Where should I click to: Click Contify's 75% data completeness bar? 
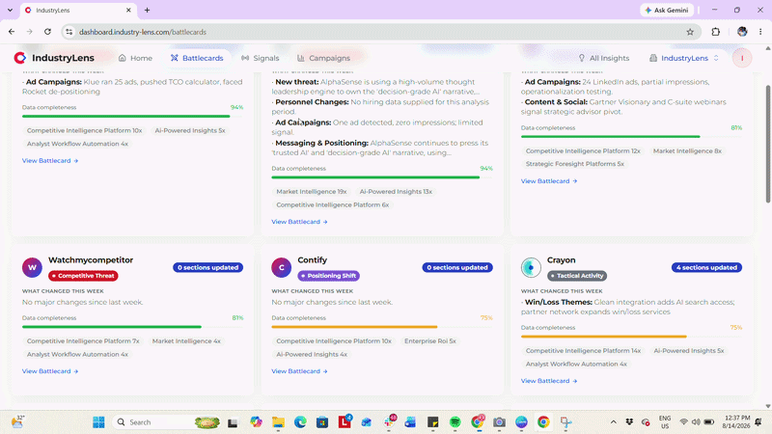[x=382, y=327]
